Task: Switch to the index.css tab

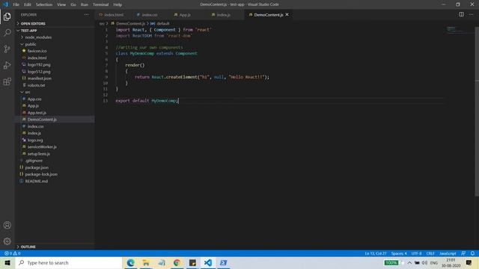Action: [150, 15]
